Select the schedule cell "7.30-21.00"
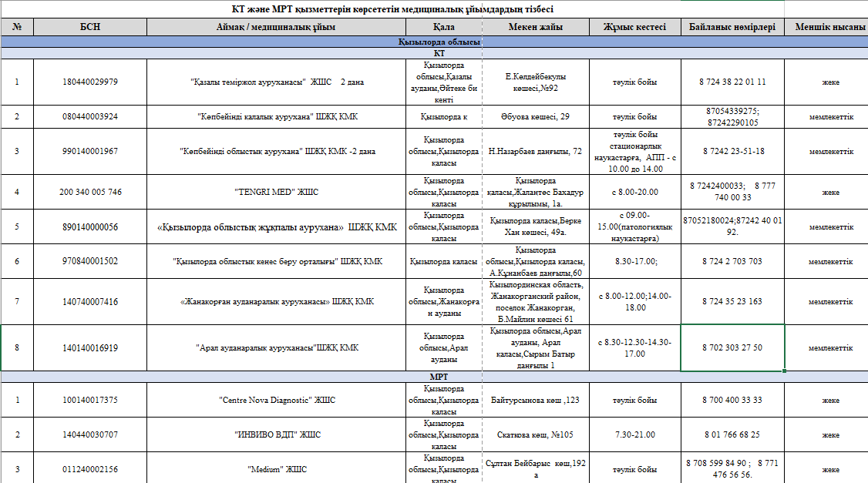 [x=634, y=434]
